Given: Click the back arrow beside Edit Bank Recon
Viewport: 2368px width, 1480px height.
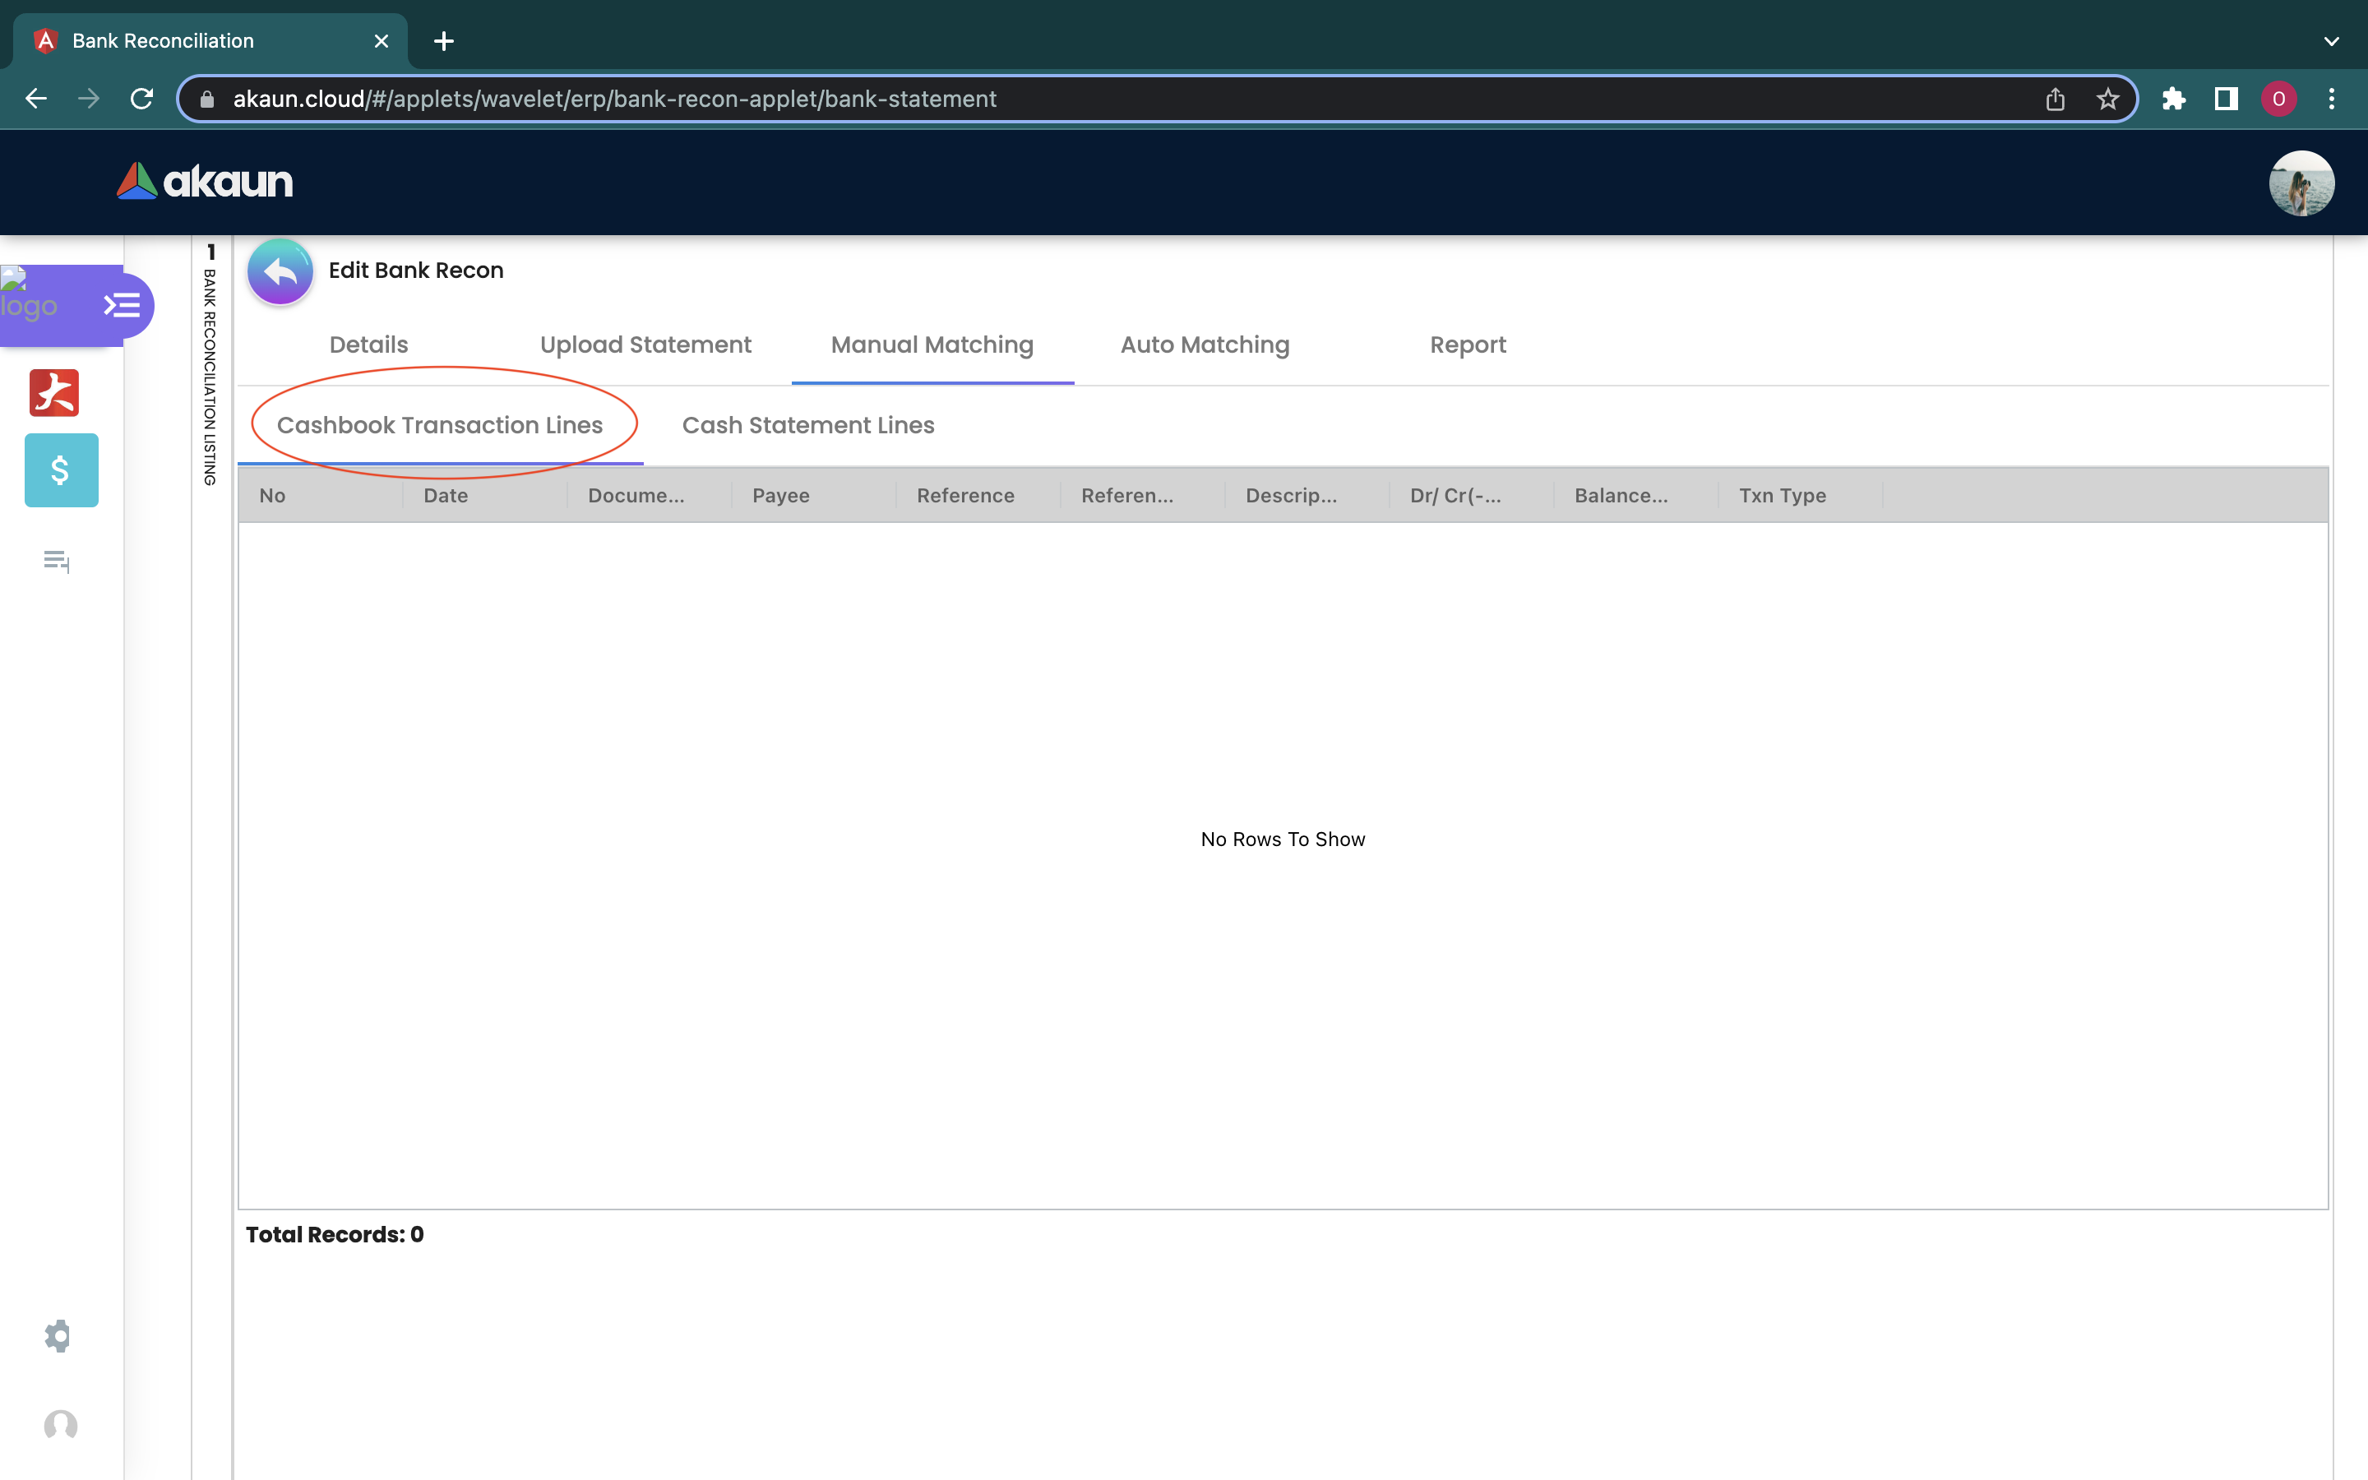Looking at the screenshot, I should (x=280, y=272).
